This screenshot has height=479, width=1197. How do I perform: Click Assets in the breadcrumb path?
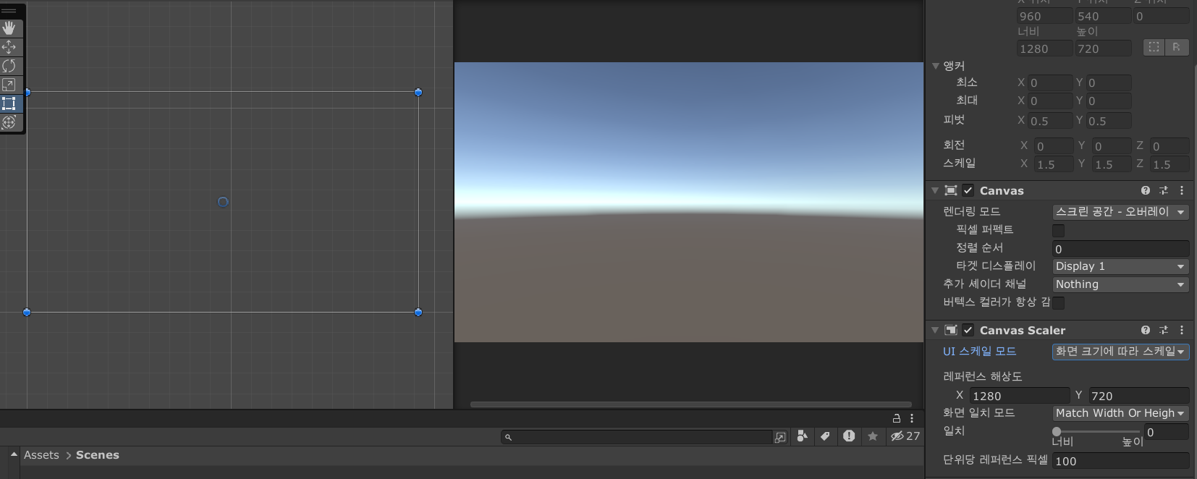click(41, 455)
